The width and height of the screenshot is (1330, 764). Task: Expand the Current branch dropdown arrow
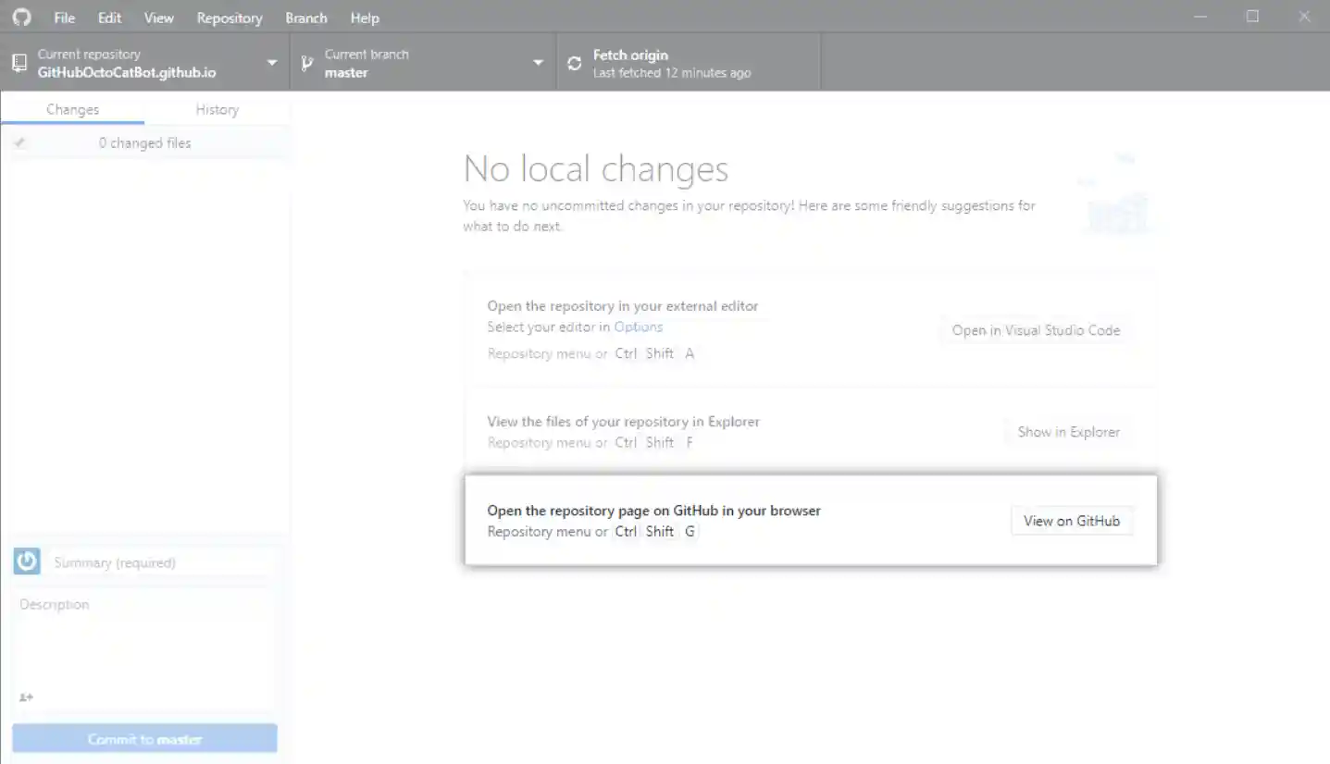538,63
